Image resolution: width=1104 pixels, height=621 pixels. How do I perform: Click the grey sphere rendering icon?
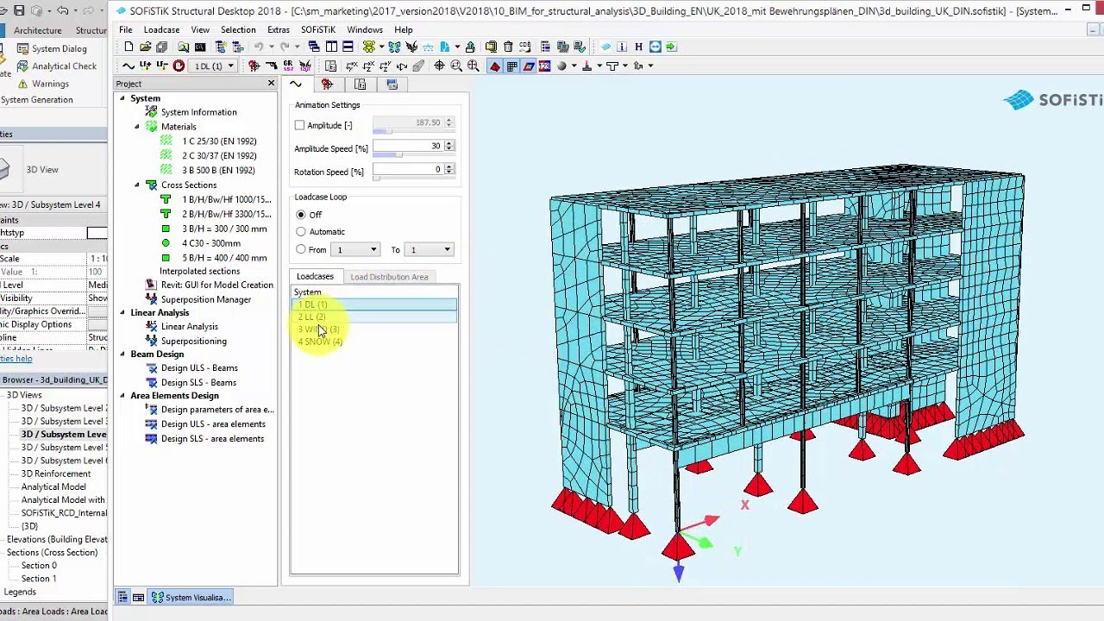(561, 66)
